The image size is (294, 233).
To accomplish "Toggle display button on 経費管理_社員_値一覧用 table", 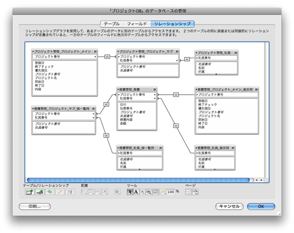I will tap(161, 148).
